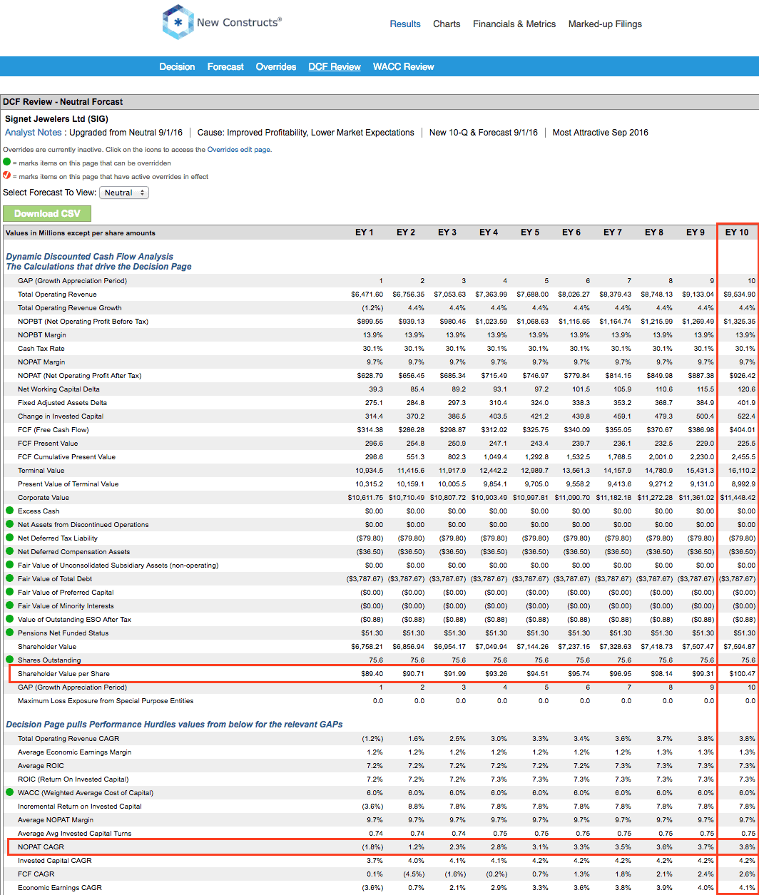Click override dot for Pensions Net Funded Status

9,633
